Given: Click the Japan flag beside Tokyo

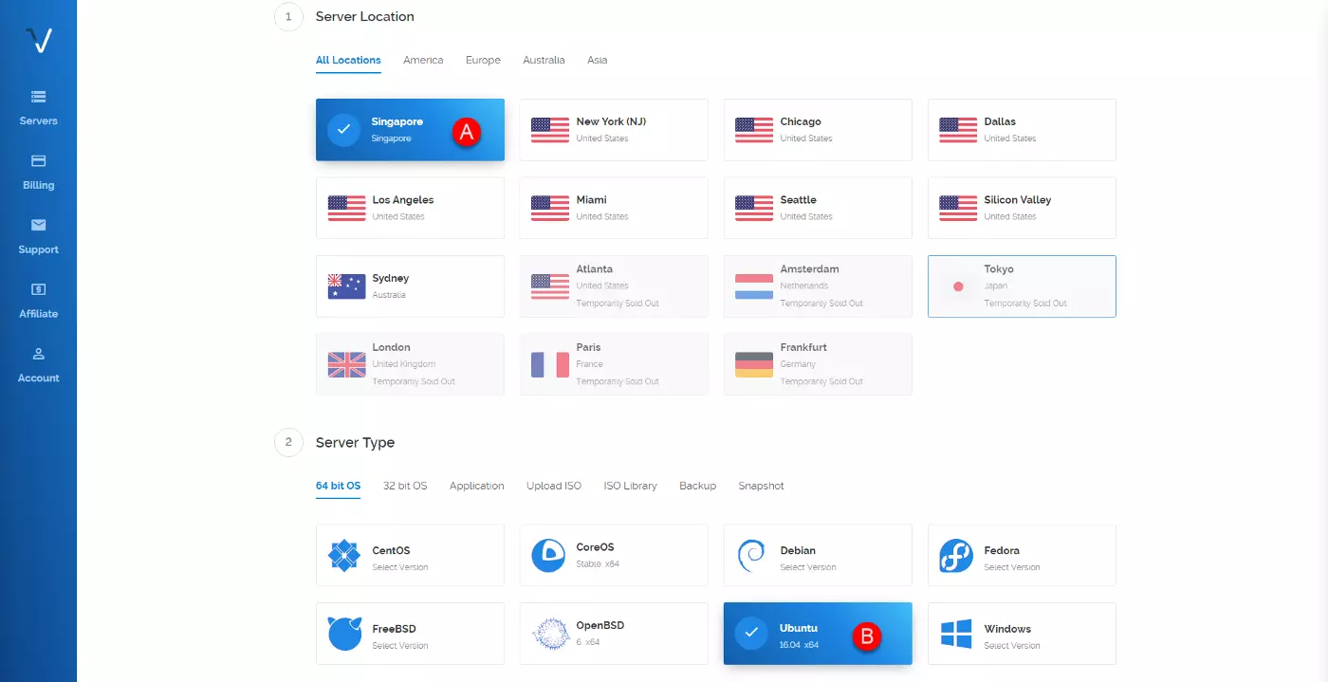Looking at the screenshot, I should (958, 286).
